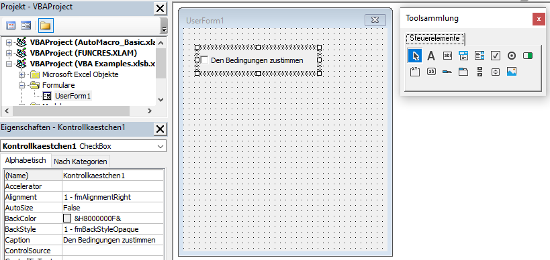Check the 'Den Bedingungen zustimmen' checkbox
The width and height of the screenshot is (550, 260).
pyautogui.click(x=205, y=60)
